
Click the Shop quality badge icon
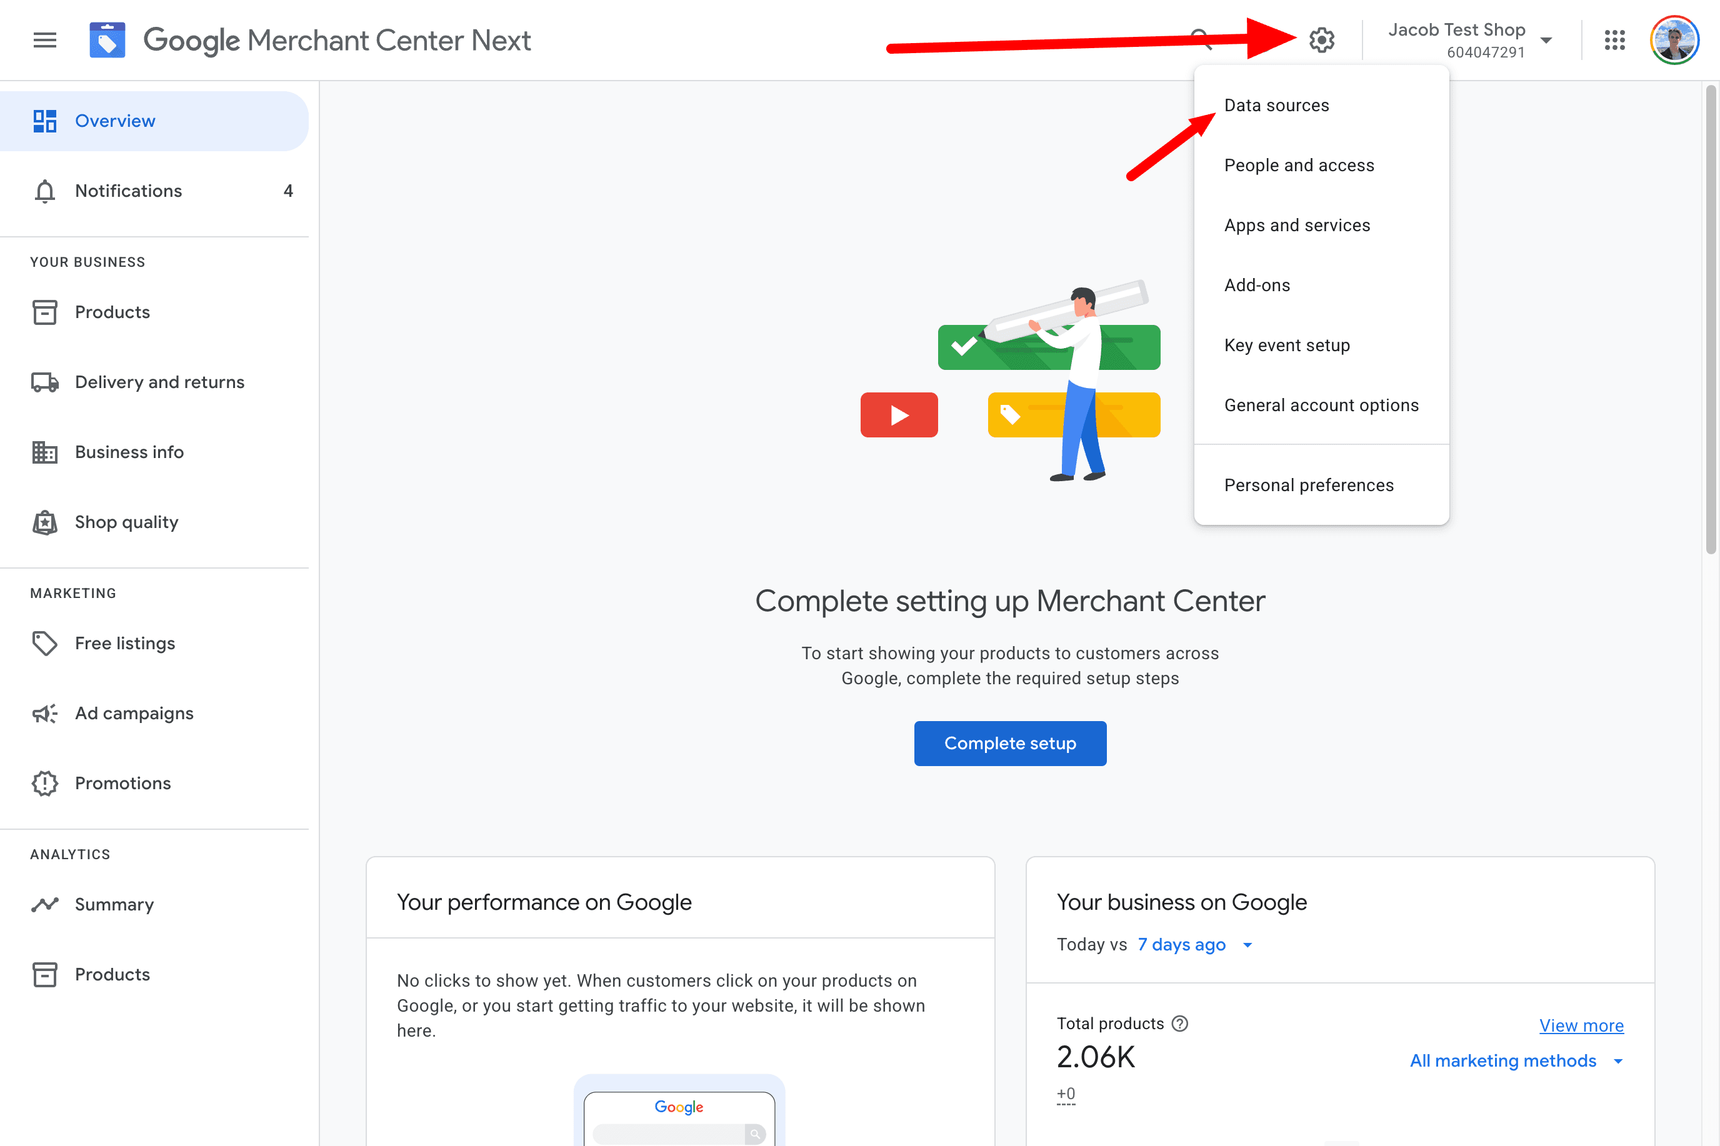[44, 522]
